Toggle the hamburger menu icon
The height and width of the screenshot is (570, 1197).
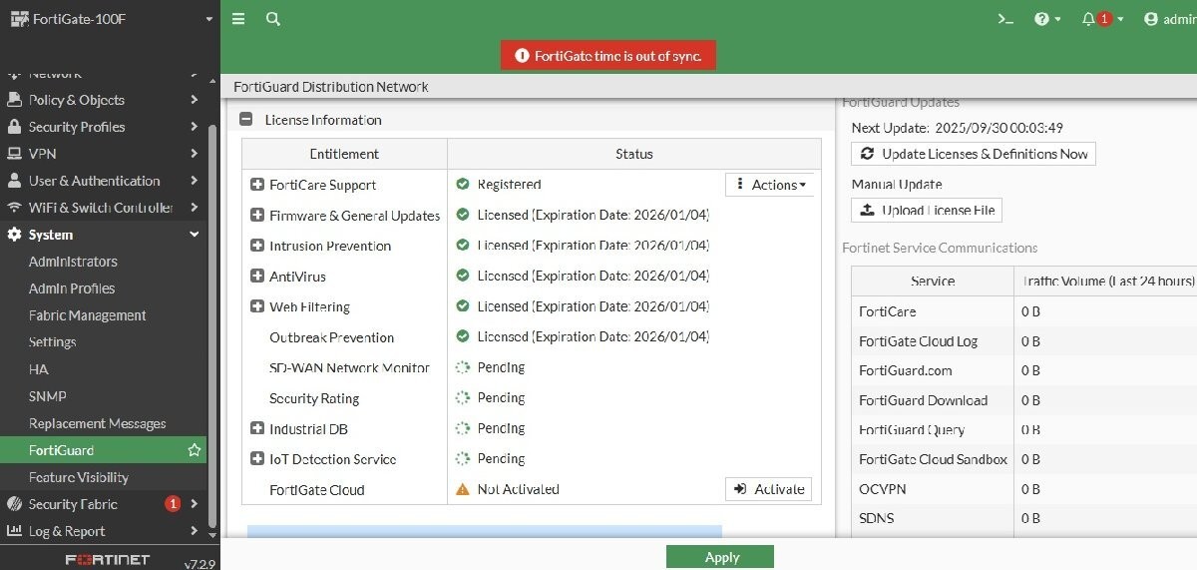click(238, 19)
